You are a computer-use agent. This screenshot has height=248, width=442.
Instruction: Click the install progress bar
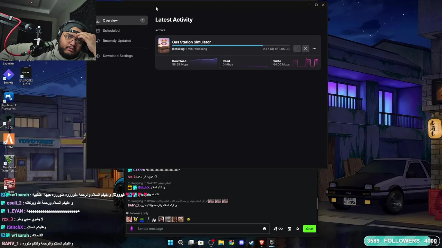pyautogui.click(x=231, y=45)
